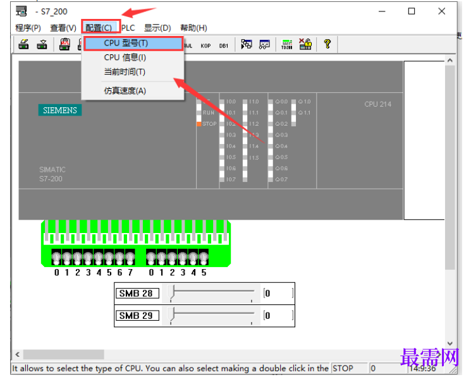Click the SMB 28 label box
Viewport: 471px width, 377px height.
tap(137, 293)
